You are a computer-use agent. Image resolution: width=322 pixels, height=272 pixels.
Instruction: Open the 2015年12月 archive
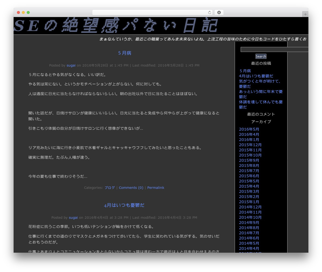(250, 145)
